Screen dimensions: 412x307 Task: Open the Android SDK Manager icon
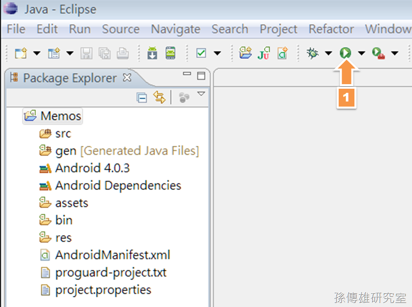coord(152,53)
